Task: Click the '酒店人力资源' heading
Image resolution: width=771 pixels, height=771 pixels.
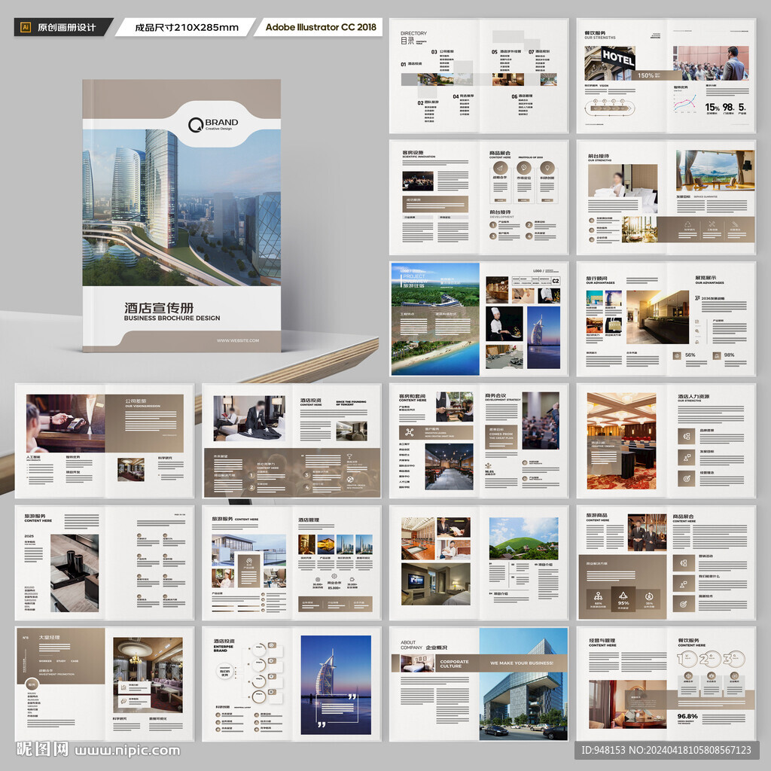Action: coord(693,396)
